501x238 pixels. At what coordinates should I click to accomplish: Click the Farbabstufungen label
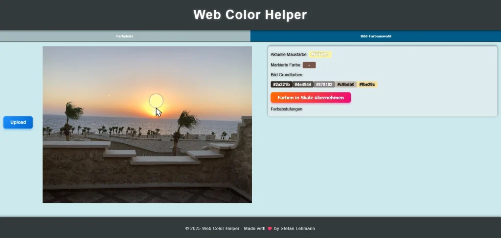click(x=286, y=109)
